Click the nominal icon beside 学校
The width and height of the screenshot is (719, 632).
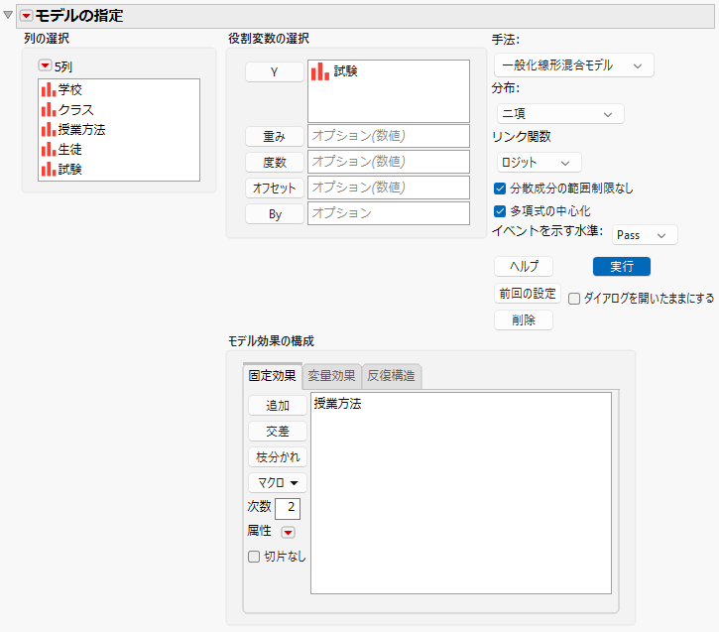click(49, 89)
